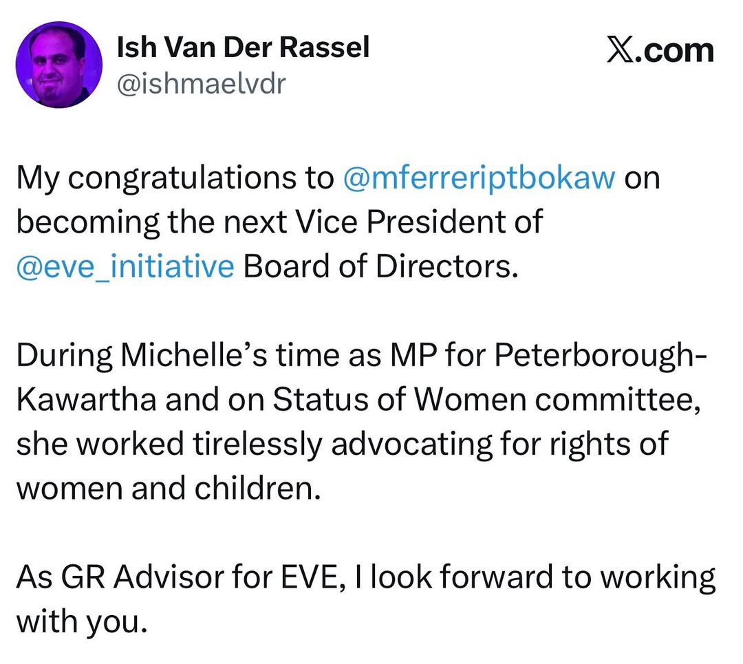The height and width of the screenshot is (664, 743).
Task: Open the X logo at top right
Action: (x=621, y=51)
